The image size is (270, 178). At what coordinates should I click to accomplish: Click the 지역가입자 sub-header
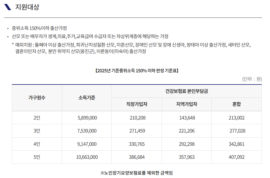187,104
